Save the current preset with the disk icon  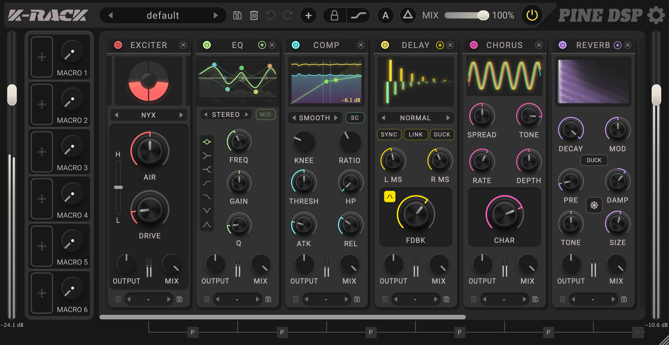(x=237, y=15)
